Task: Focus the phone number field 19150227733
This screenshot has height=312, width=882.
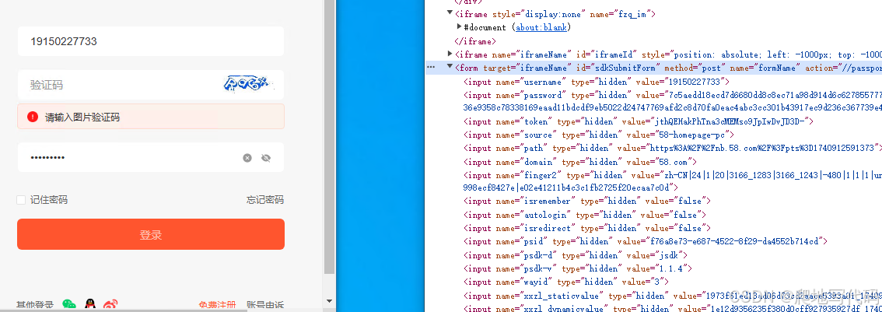Action: pos(151,41)
